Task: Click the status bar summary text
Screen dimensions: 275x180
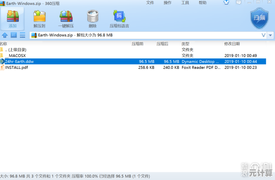Action: click(75, 176)
